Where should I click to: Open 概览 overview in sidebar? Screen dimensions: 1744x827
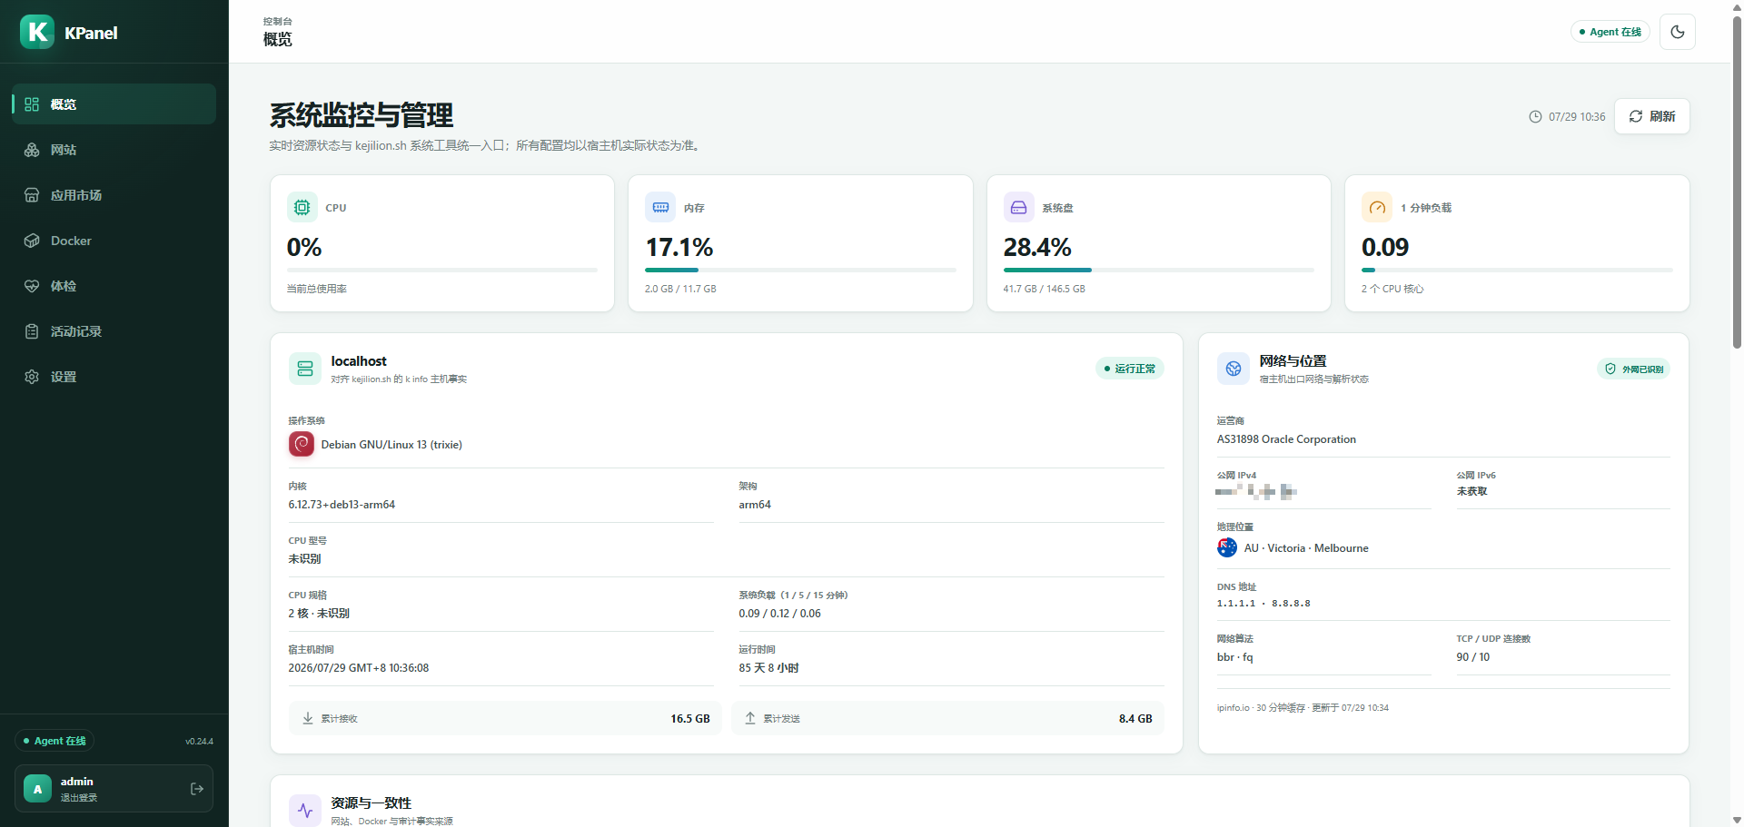click(x=114, y=104)
